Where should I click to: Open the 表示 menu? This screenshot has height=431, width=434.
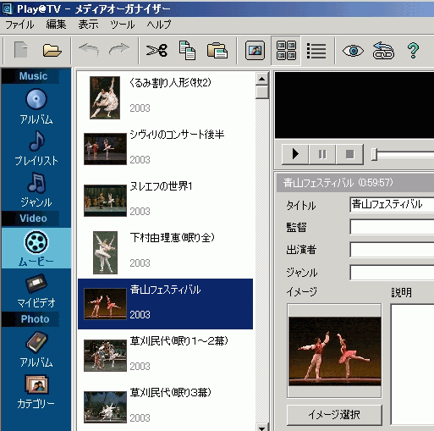(x=88, y=25)
